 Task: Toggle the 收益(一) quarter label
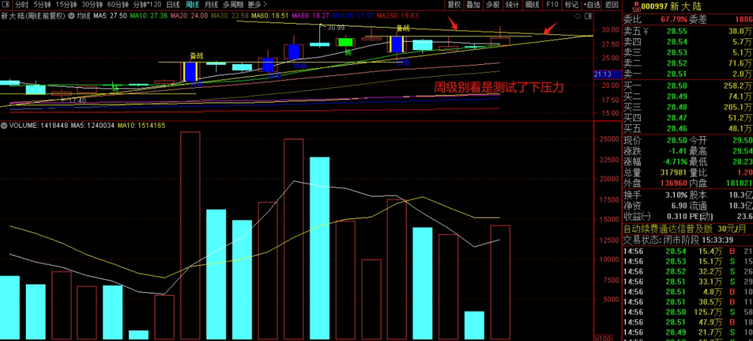pyautogui.click(x=637, y=217)
